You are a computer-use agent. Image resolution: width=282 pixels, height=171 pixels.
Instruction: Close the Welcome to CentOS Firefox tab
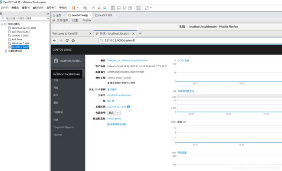coord(90,33)
